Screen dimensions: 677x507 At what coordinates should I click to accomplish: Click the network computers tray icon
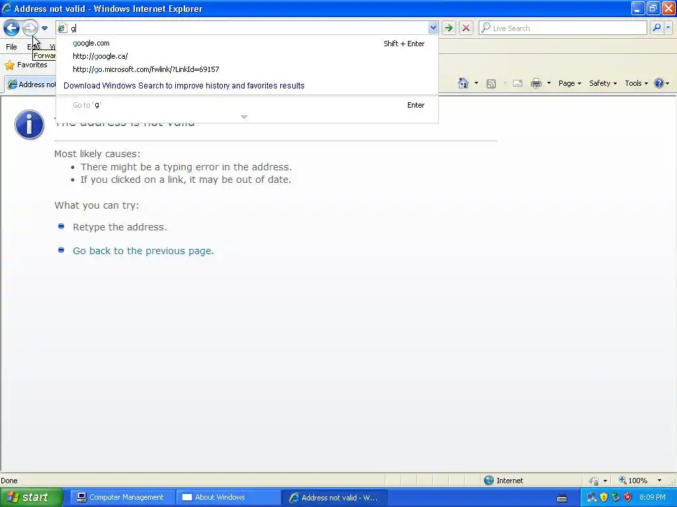[x=592, y=498]
